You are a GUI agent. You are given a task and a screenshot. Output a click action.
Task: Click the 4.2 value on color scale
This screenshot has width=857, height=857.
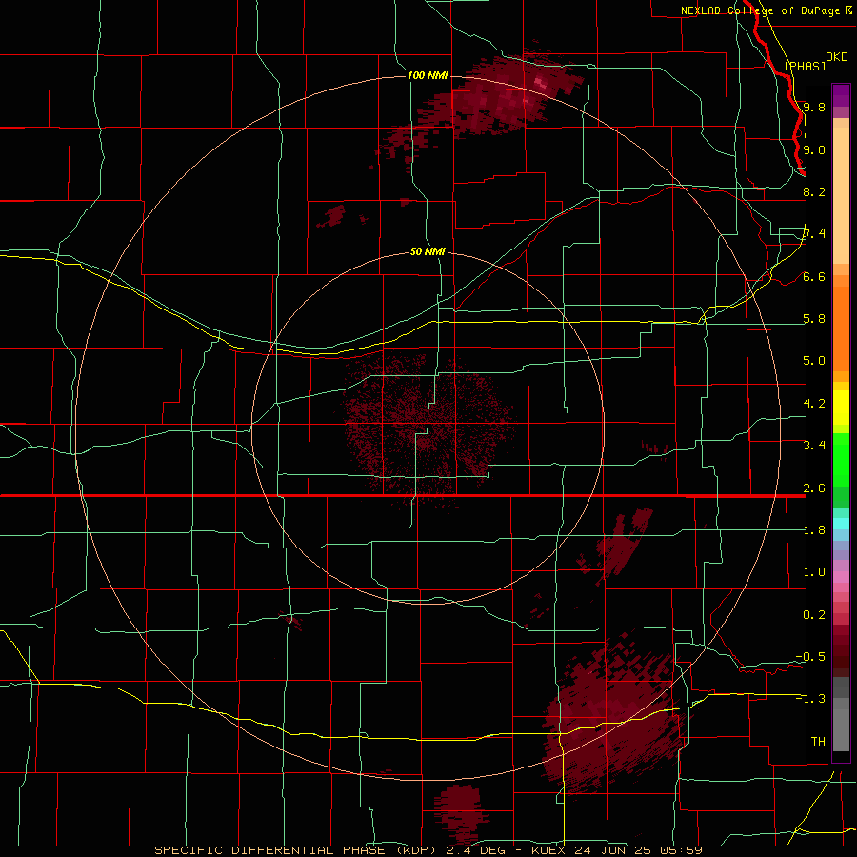(x=814, y=404)
